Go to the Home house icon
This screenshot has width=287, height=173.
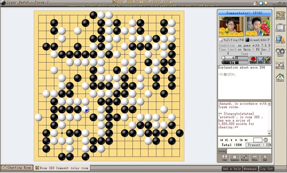click(x=280, y=77)
